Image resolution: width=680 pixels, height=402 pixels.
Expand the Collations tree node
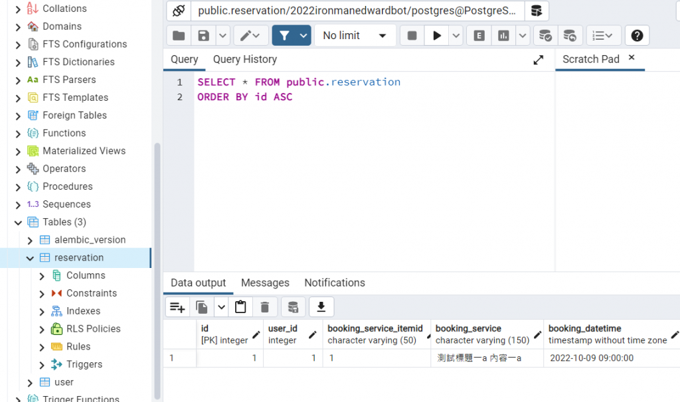(18, 9)
